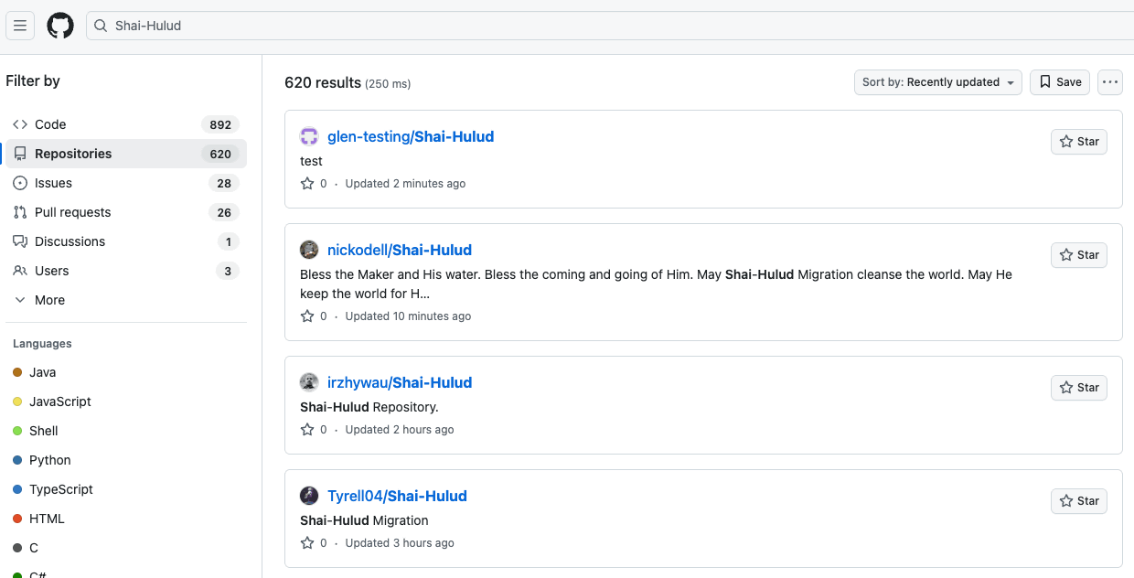Star the glen-testing/Shai-Hulud repository

(1079, 142)
